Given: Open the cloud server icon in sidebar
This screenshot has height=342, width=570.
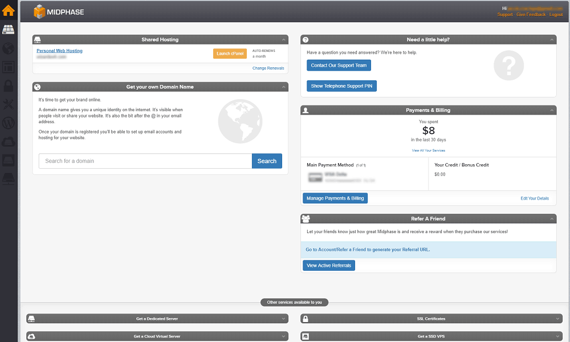Looking at the screenshot, I should [x=9, y=142].
